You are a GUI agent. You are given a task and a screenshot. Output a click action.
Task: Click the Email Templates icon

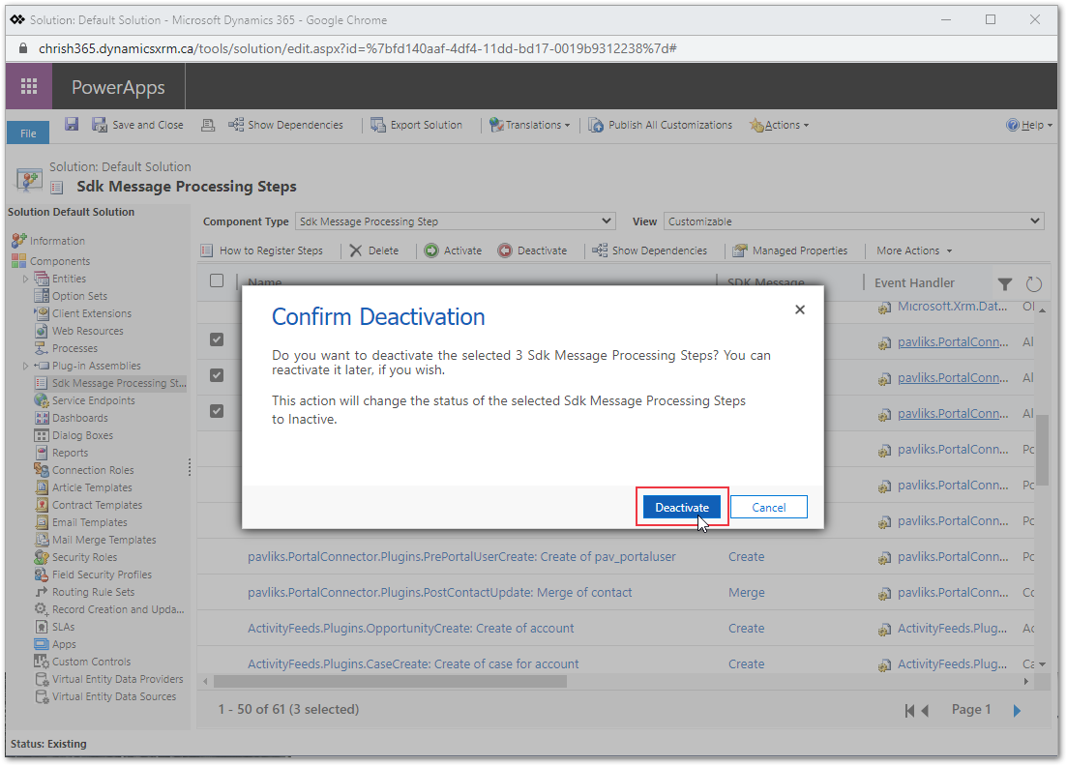tap(42, 522)
